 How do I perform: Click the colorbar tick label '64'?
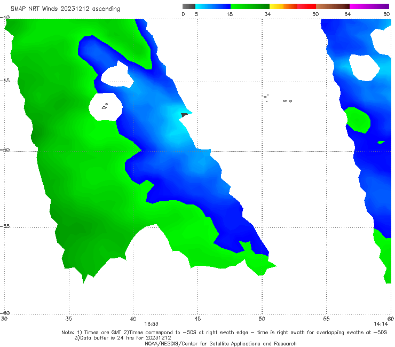coord(347,14)
